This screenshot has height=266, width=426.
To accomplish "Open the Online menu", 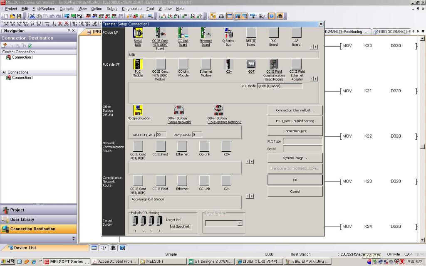I will tap(97, 9).
